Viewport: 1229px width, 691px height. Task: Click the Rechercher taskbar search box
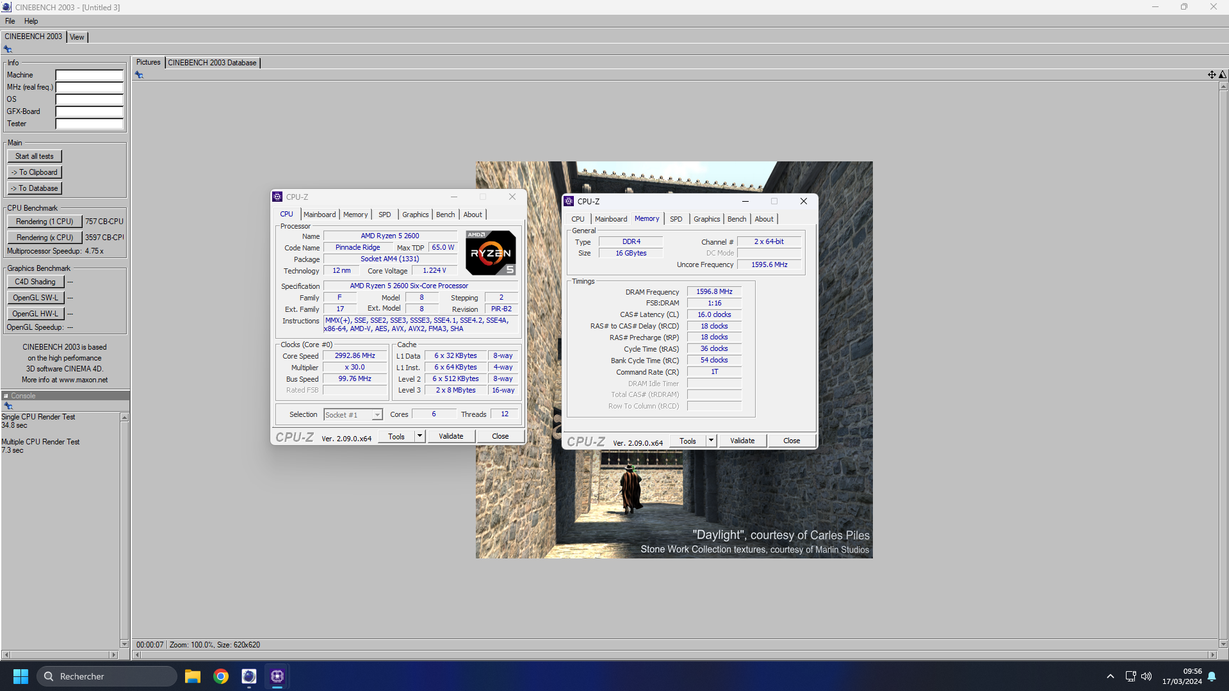[107, 676]
